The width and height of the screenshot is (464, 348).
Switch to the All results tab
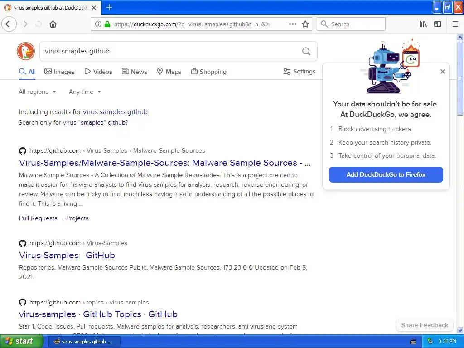pos(27,72)
